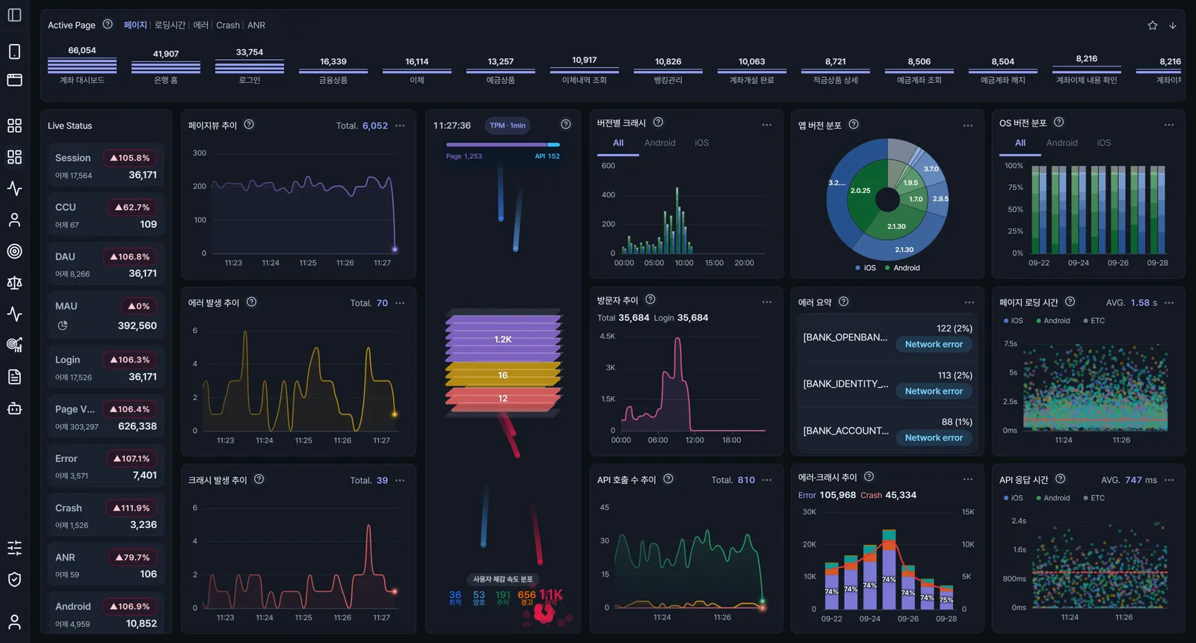This screenshot has width=1196, height=643.
Task: Click the star favorite icon
Action: 1153,25
